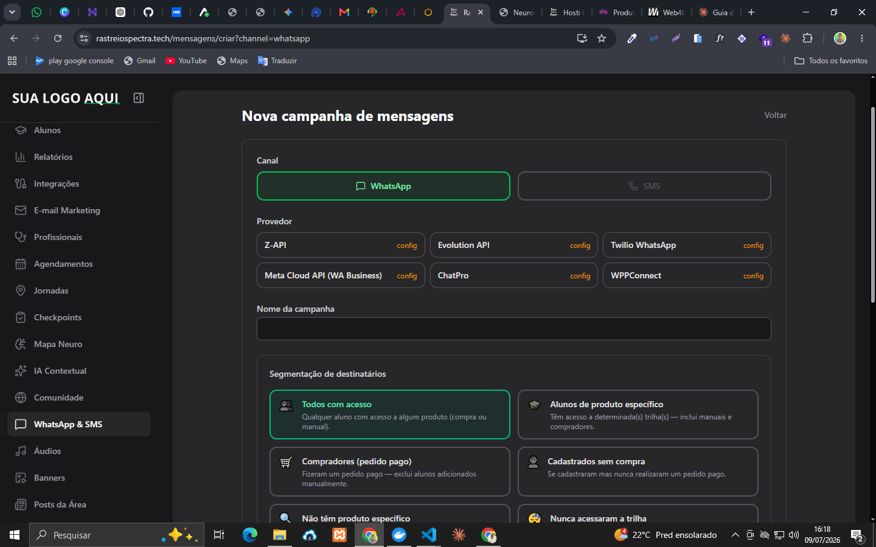
Task: Open Agendamentos calendar icon
Action: pyautogui.click(x=21, y=264)
